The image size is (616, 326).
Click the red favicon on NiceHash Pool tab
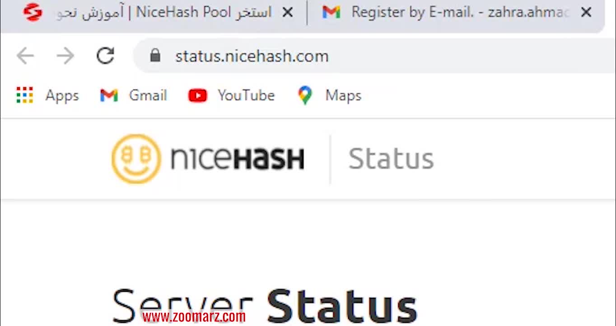click(33, 12)
